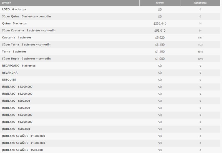Select the Súper Quina division row
The width and height of the screenshot is (222, 153).
26,16
